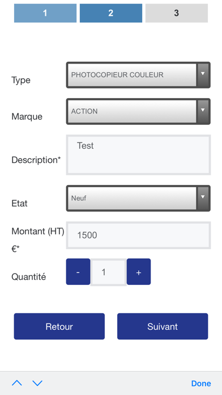Image resolution: width=222 pixels, height=395 pixels.
Task: Select the step 2 tab
Action: click(111, 13)
